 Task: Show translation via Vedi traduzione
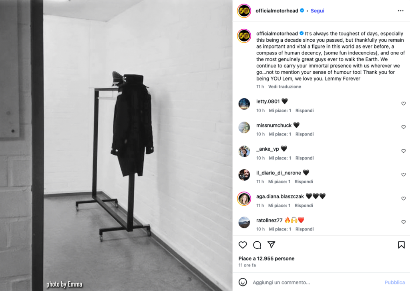click(x=285, y=87)
